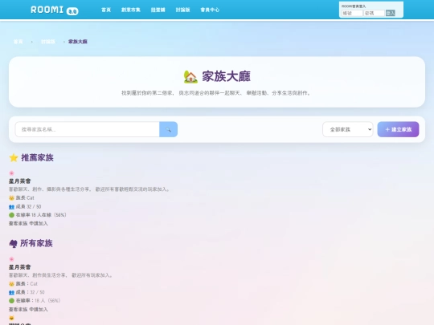The width and height of the screenshot is (434, 325).
Task: Click the 登入 button in login box
Action: pos(391,13)
